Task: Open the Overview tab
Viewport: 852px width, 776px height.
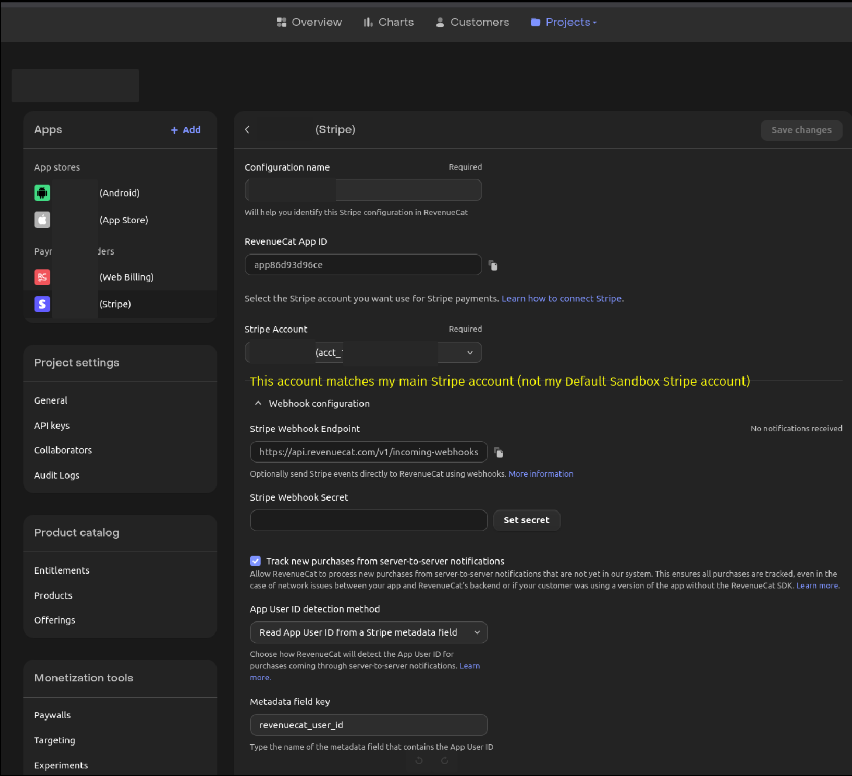Action: coord(309,22)
